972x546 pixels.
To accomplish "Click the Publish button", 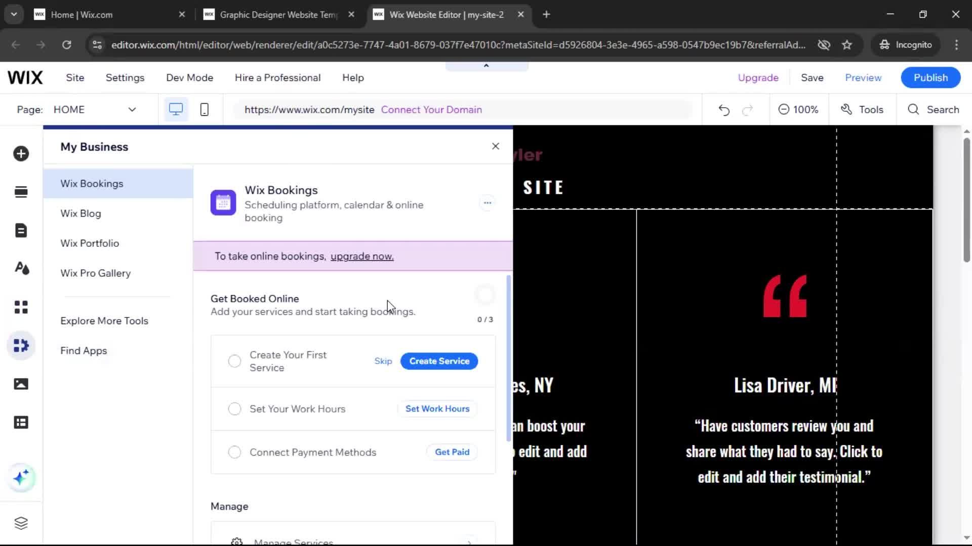I will (x=930, y=77).
